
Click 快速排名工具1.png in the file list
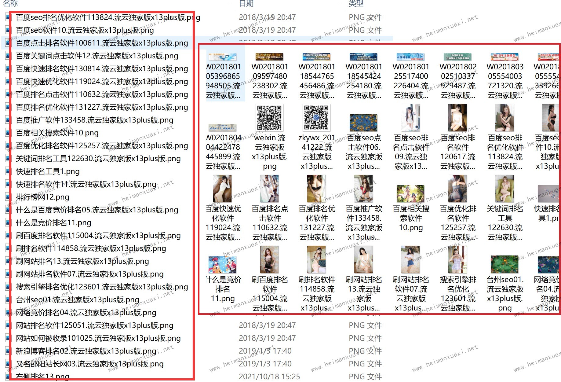[48, 171]
